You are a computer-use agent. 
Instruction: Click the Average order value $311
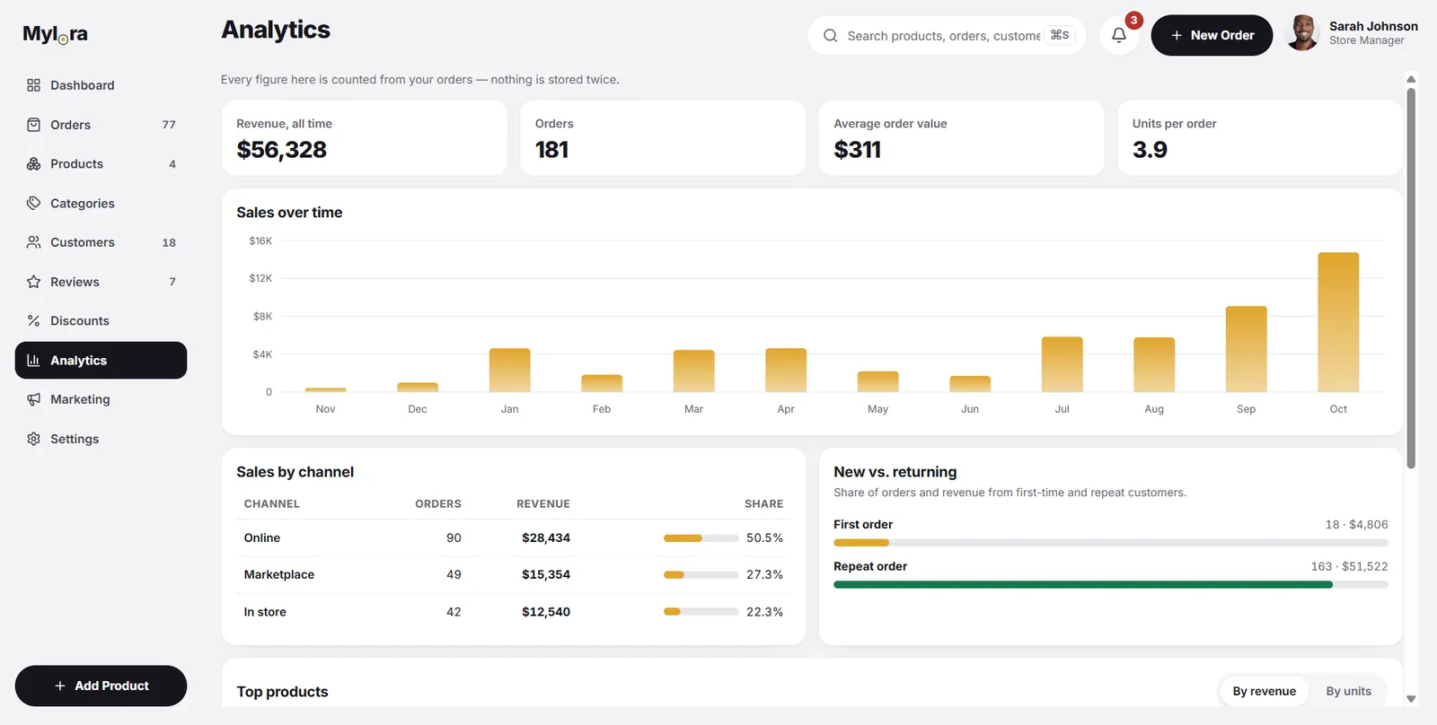857,150
